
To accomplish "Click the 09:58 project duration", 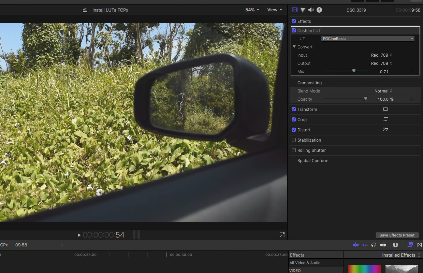I will click(21, 245).
